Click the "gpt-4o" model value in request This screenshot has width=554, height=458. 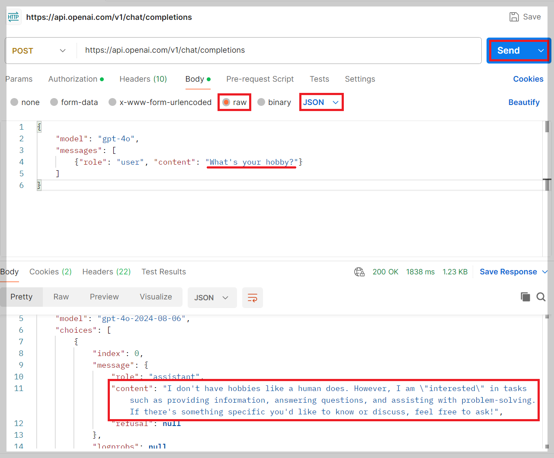[x=116, y=139]
